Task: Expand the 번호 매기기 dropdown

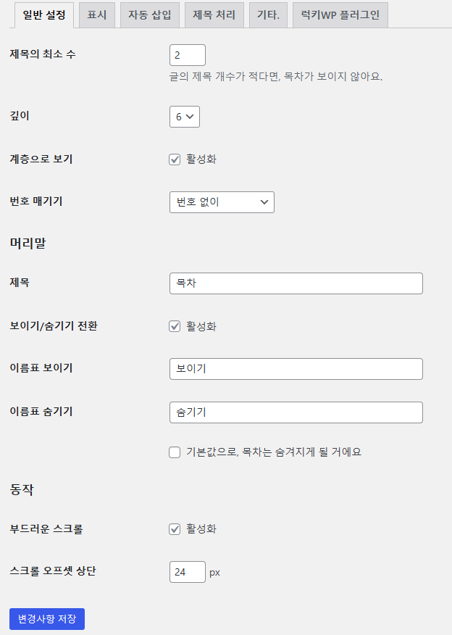Action: click(x=221, y=202)
